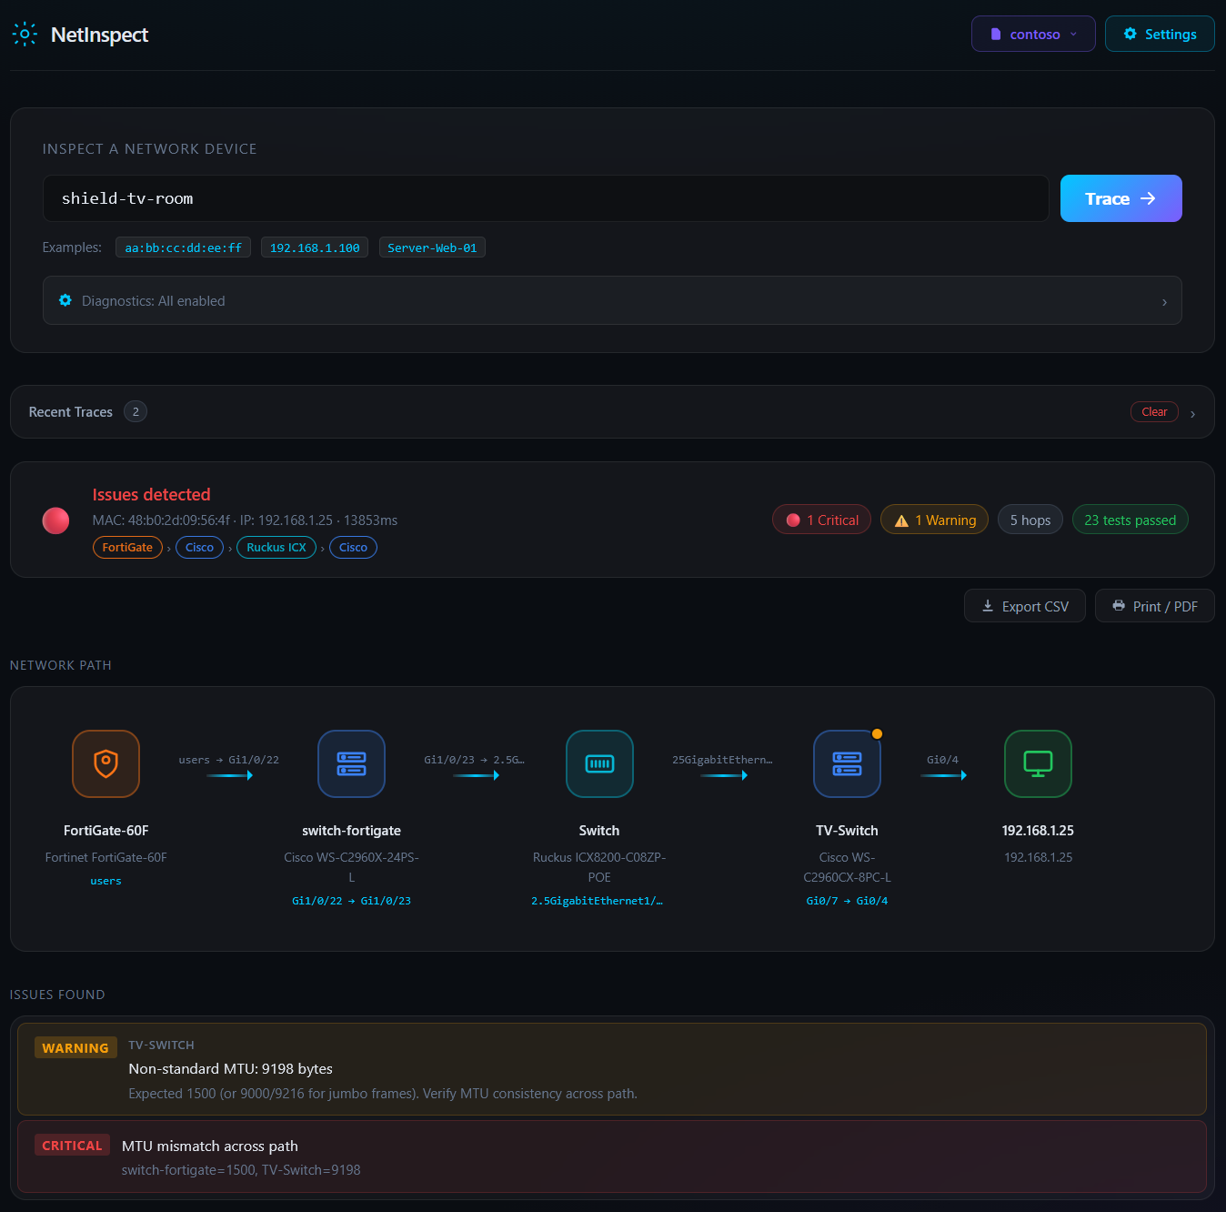Use example IP 192.168.1.100

(315, 247)
